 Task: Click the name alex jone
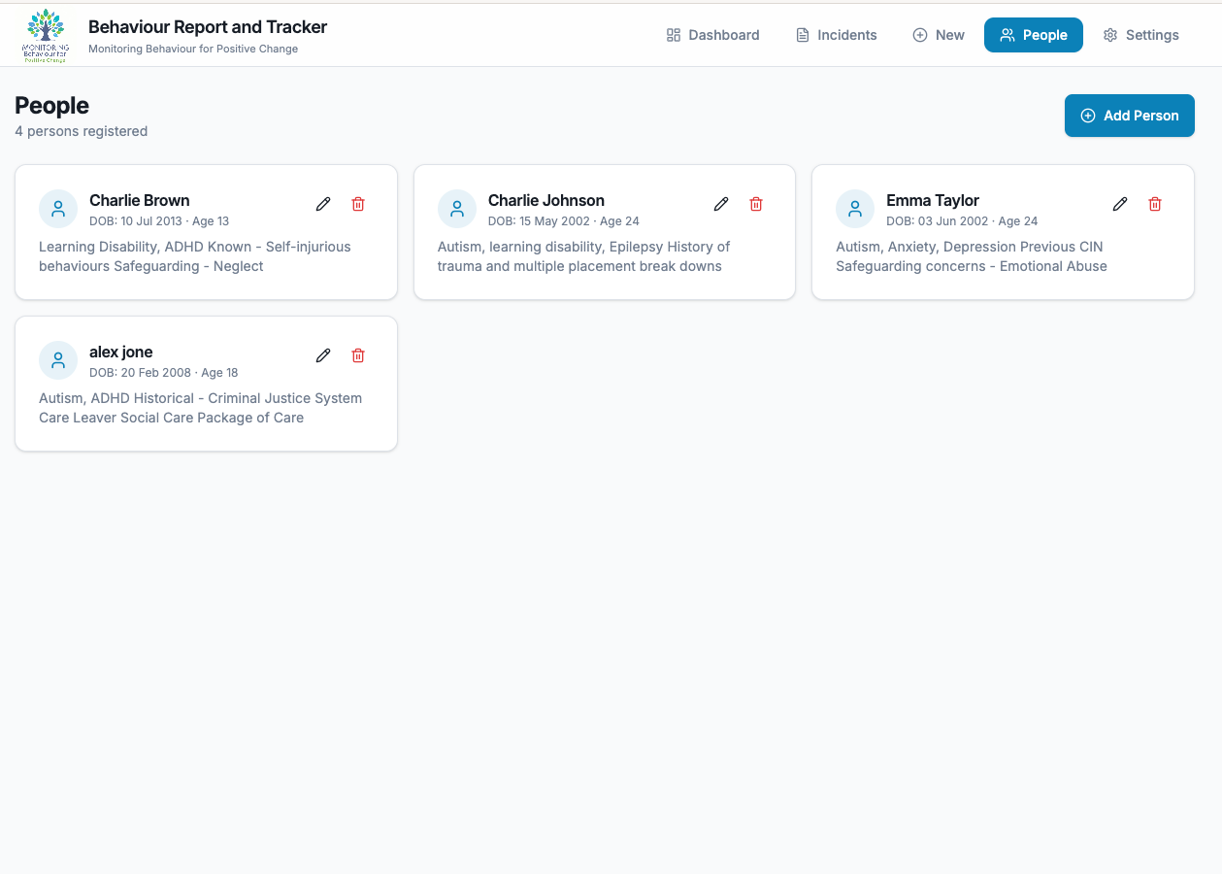tap(121, 352)
